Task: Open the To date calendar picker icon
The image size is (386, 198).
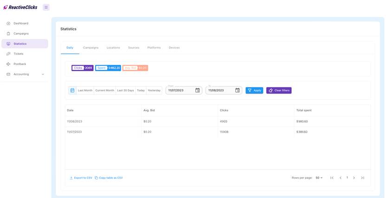Action: point(237,90)
